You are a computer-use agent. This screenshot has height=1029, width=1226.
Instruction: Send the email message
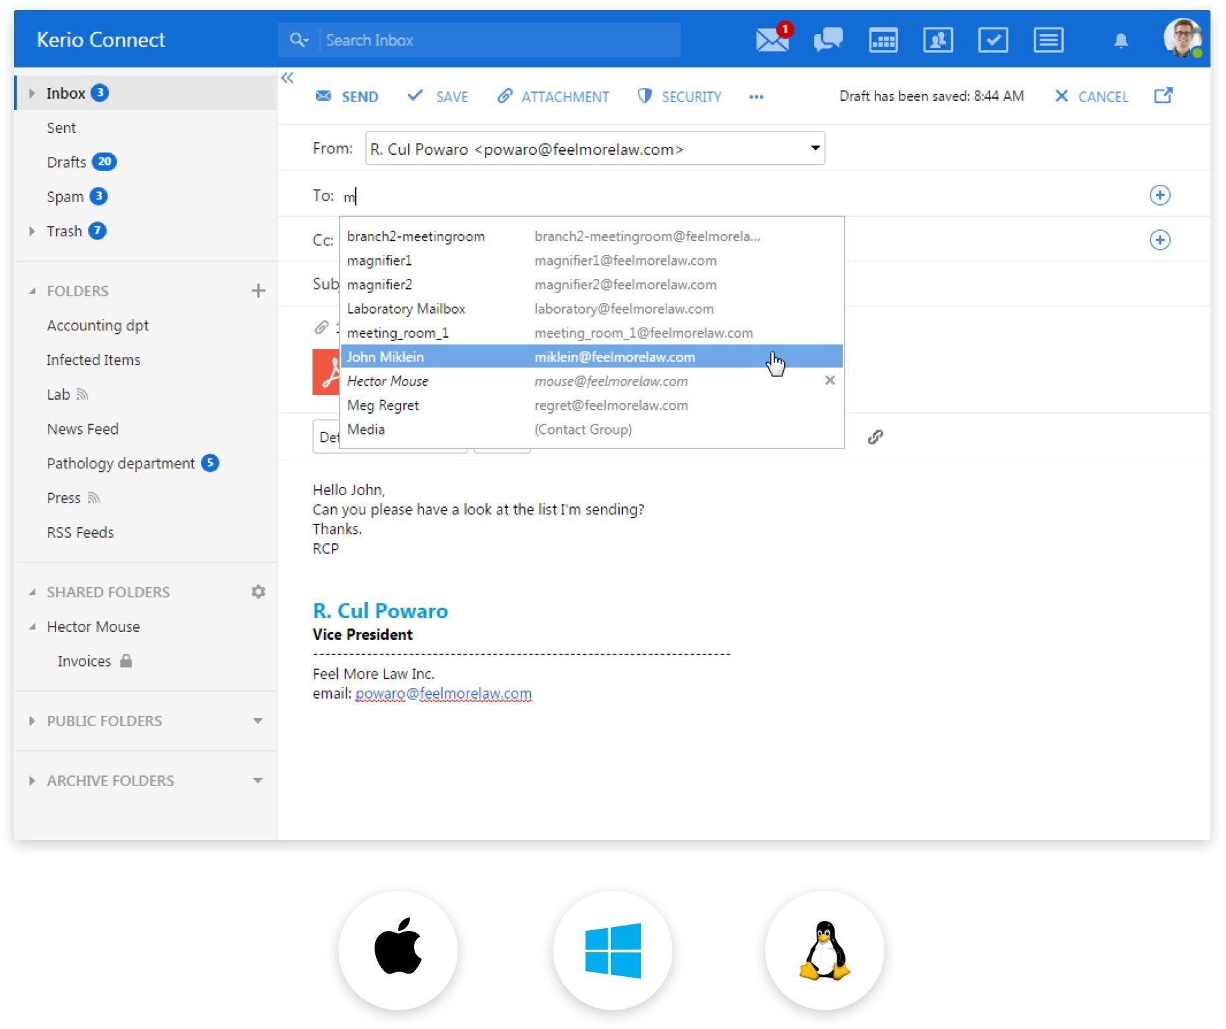[347, 97]
